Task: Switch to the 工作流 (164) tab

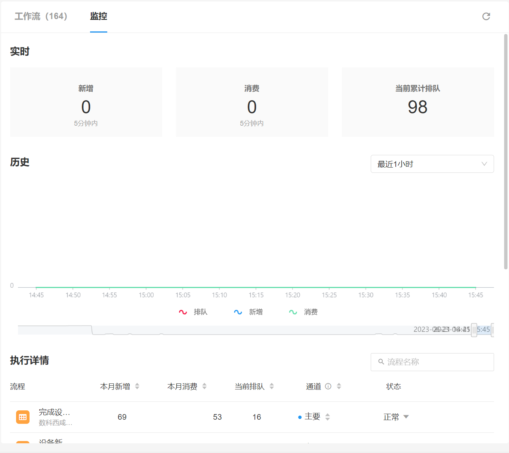Action: pyautogui.click(x=41, y=16)
